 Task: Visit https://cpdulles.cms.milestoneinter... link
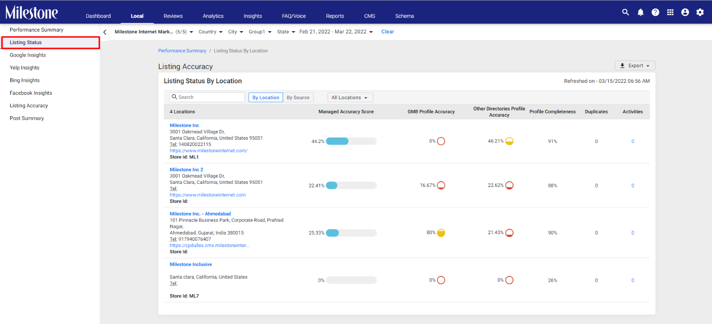[209, 246]
